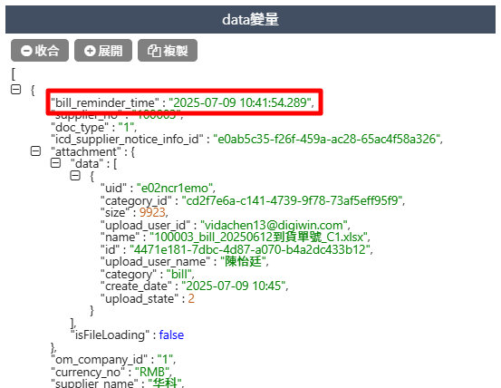Collapse the "attachment" object node

35,151
